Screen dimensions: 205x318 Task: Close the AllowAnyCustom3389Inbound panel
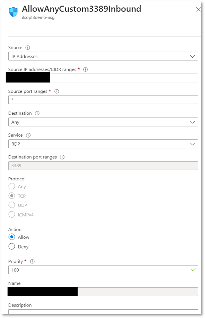click(198, 9)
